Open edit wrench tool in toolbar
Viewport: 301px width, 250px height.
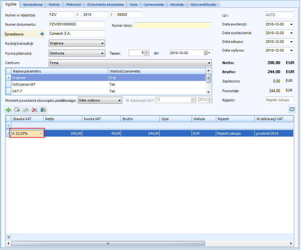(26, 110)
